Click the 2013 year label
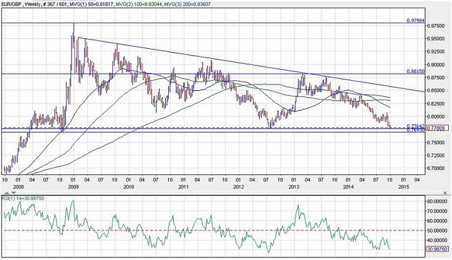 (x=294, y=187)
